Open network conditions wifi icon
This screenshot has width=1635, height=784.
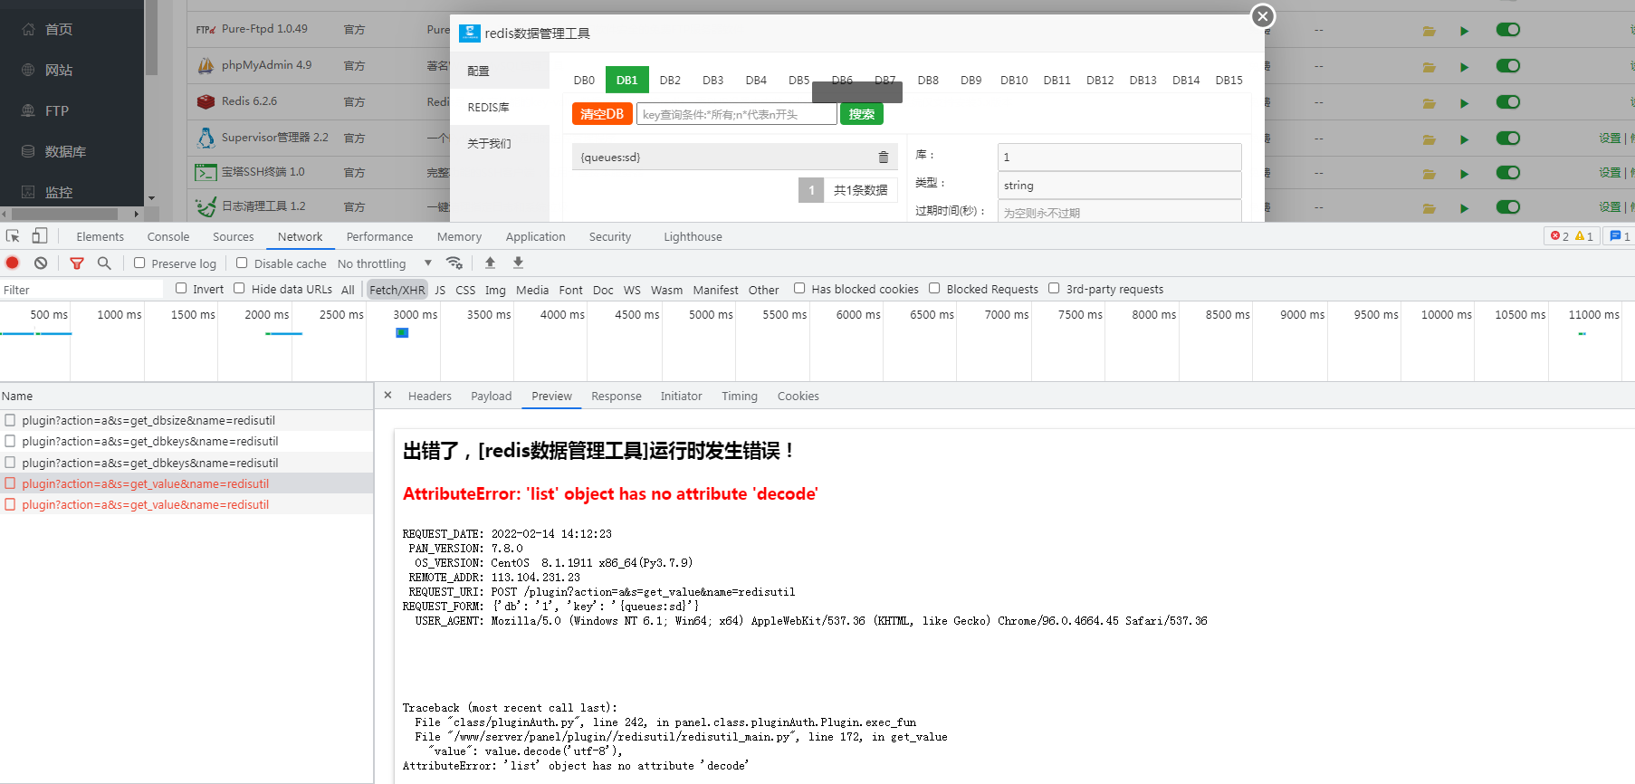click(454, 263)
